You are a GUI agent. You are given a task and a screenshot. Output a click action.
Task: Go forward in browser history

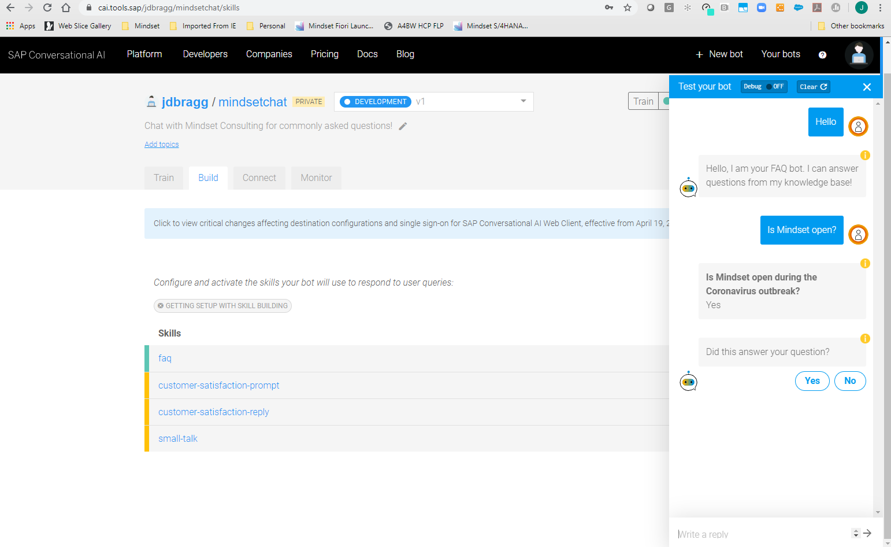tap(29, 8)
